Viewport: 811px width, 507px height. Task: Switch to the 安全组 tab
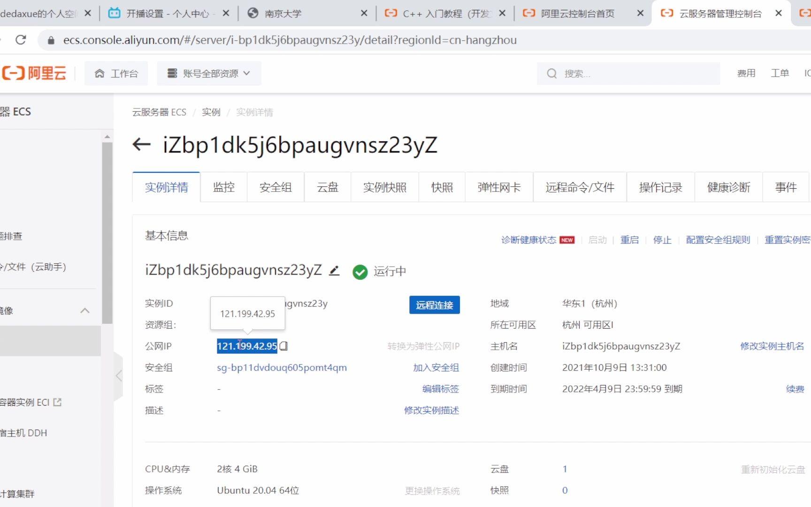275,187
